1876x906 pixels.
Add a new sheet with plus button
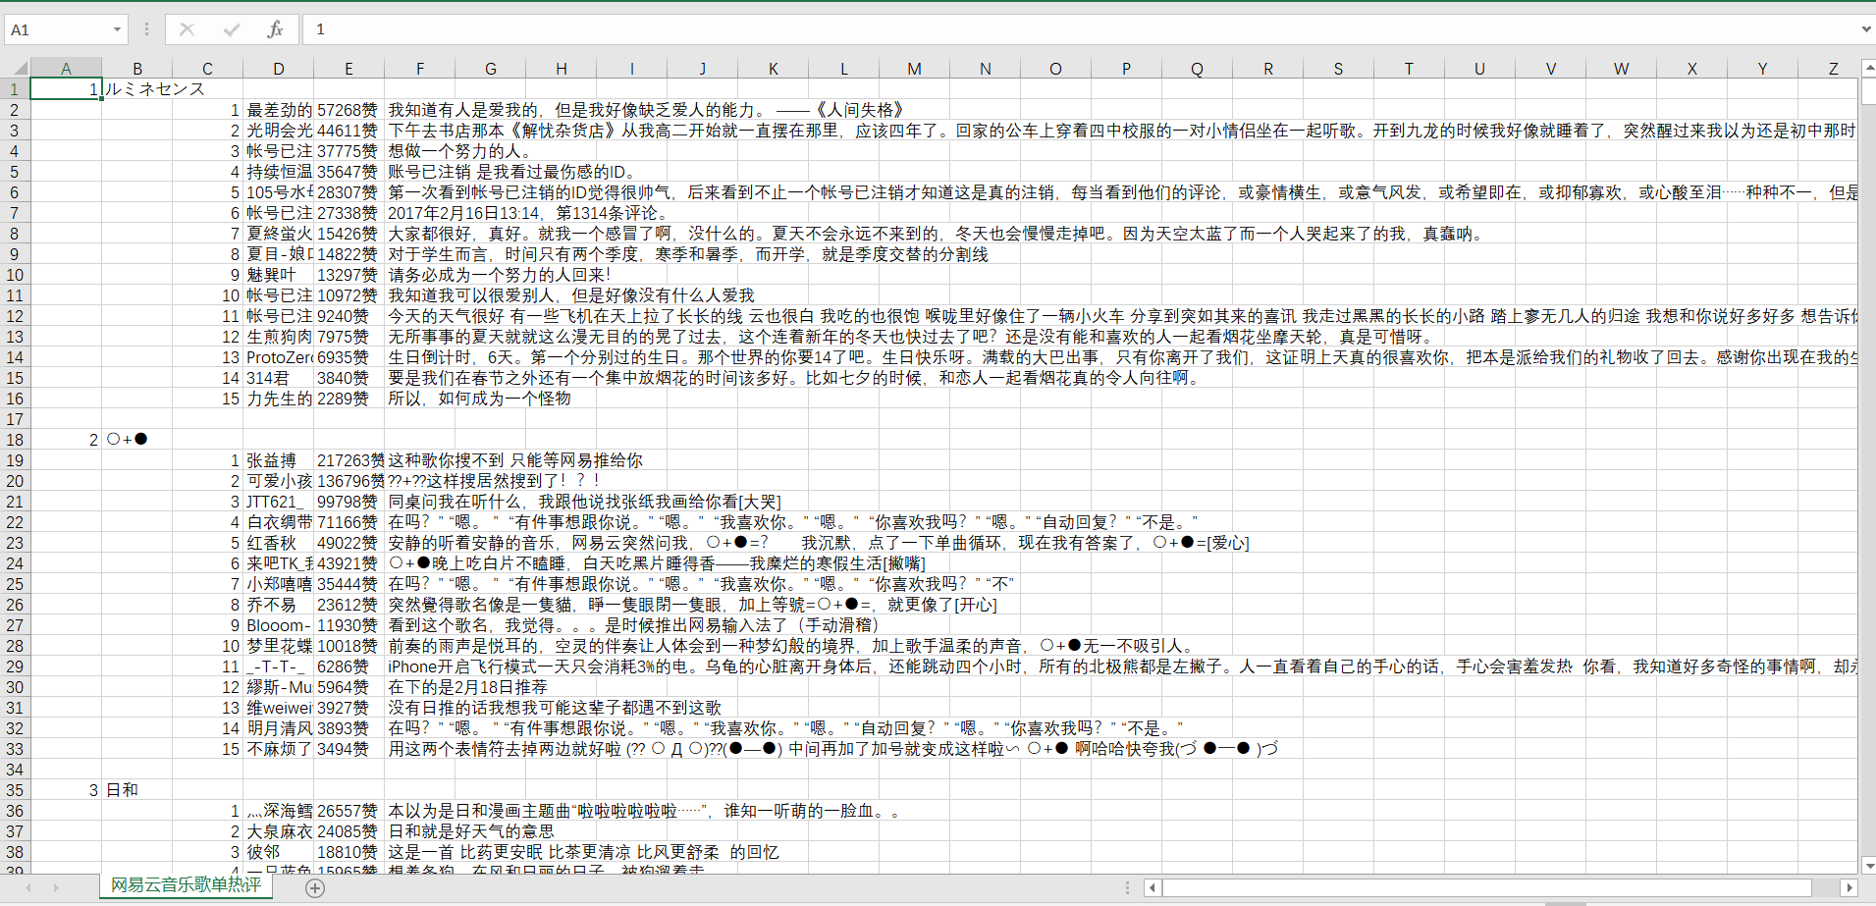coord(315,887)
